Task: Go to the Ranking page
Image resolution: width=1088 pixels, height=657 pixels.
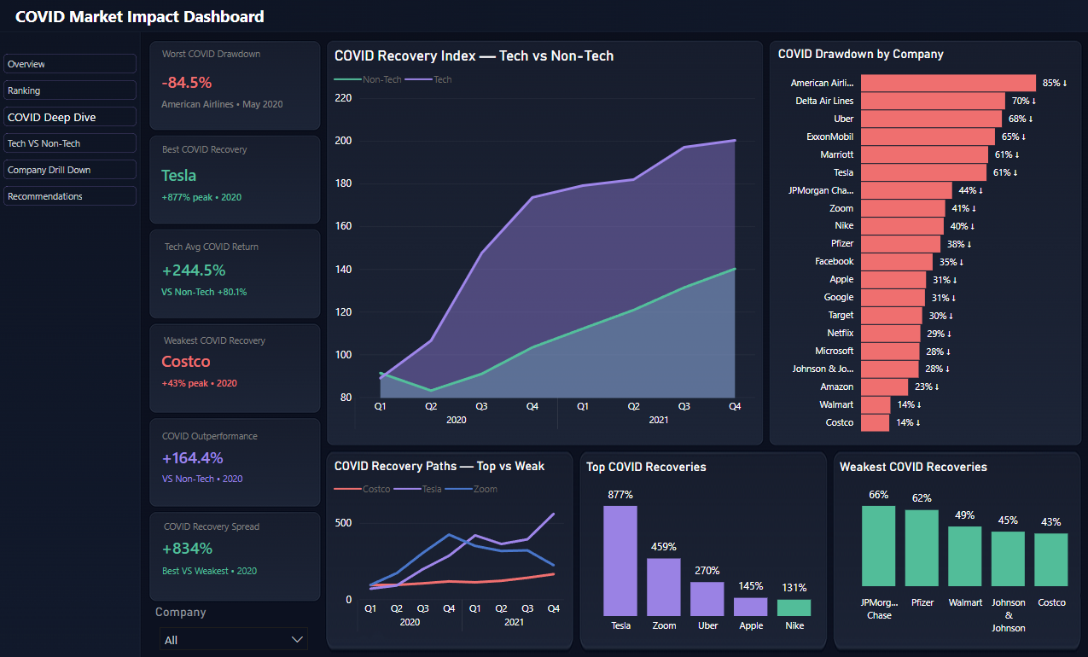Action: pos(70,90)
